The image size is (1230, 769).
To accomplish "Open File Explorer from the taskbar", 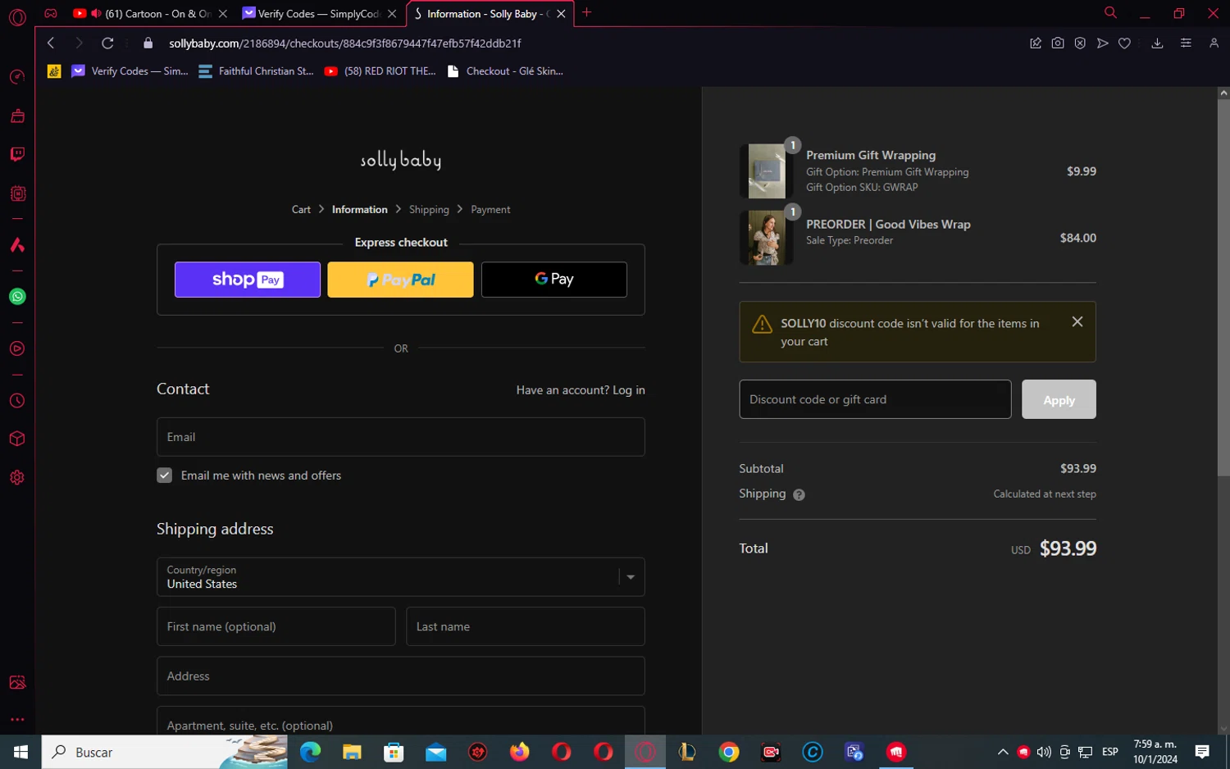I will 352,752.
